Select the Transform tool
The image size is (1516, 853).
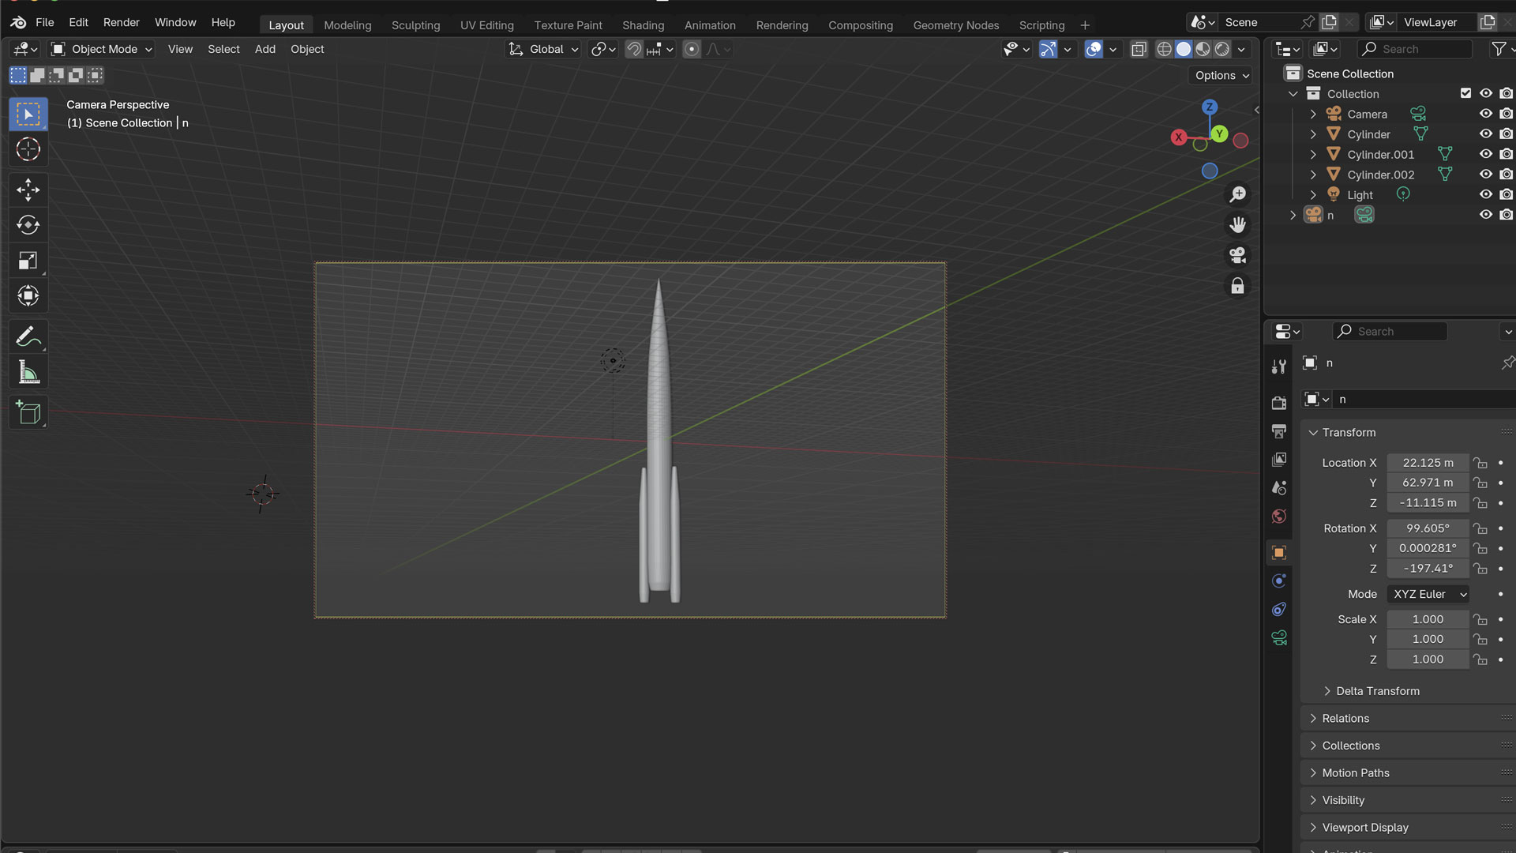28,296
